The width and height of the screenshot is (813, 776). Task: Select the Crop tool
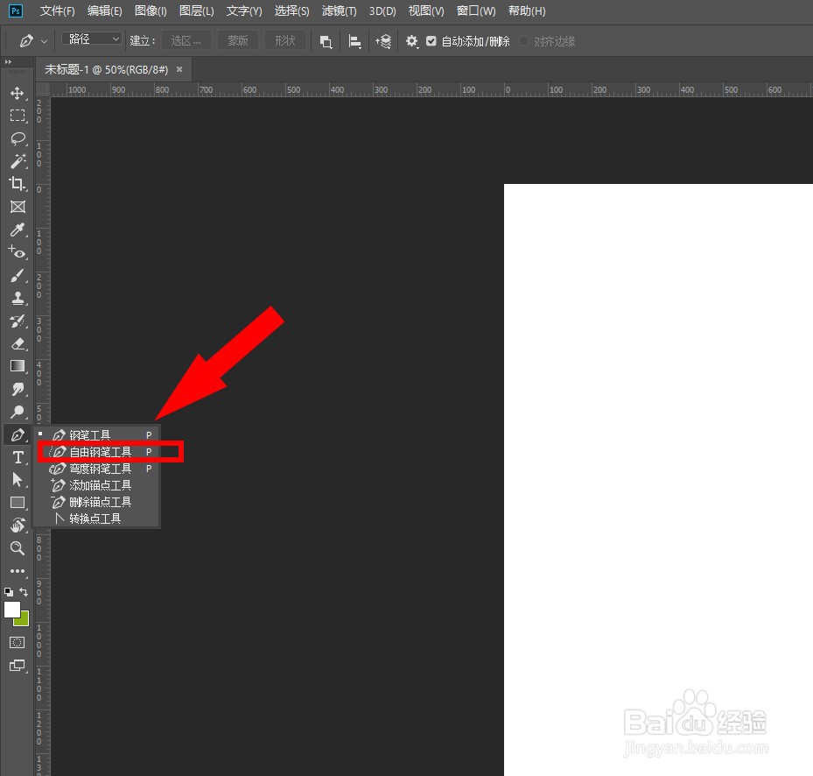(x=18, y=184)
